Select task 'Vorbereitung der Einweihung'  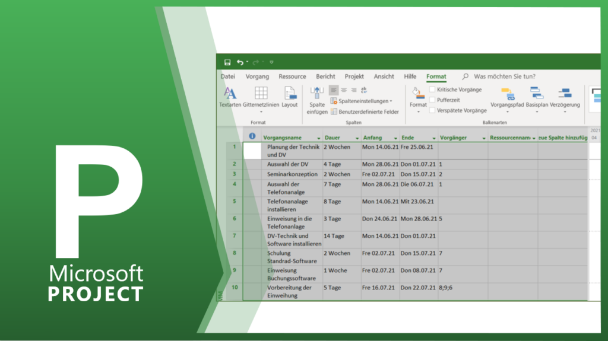289,291
